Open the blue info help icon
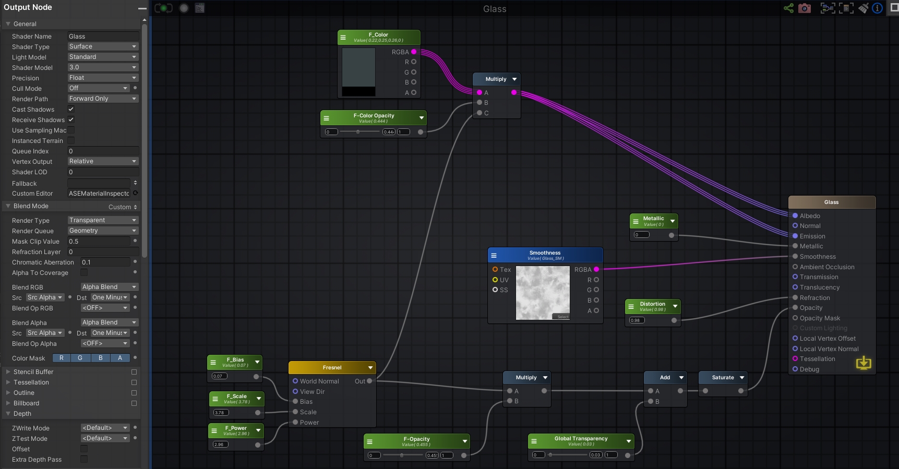899x469 pixels. click(878, 8)
